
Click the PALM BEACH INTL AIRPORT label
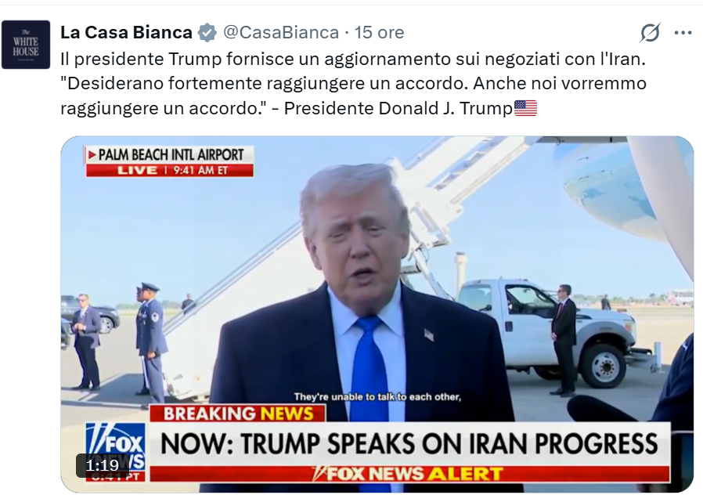pyautogui.click(x=171, y=155)
